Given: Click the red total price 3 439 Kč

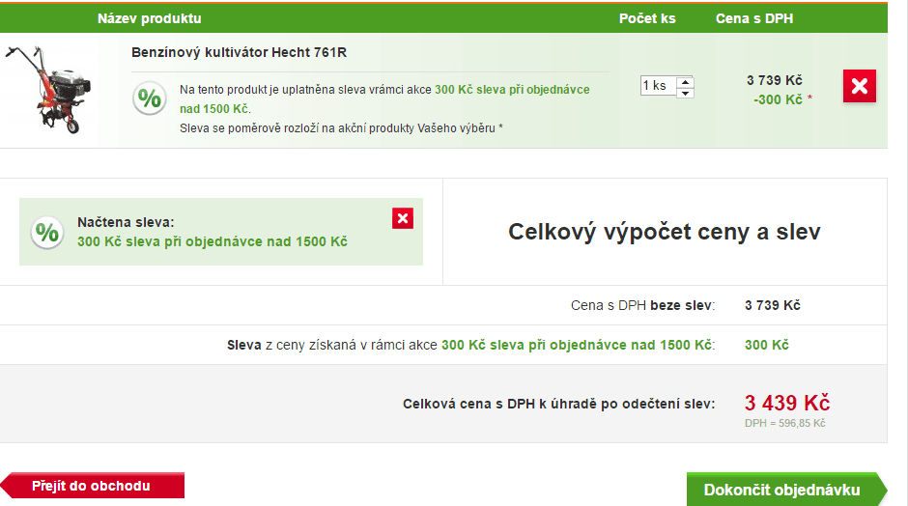Looking at the screenshot, I should click(786, 403).
